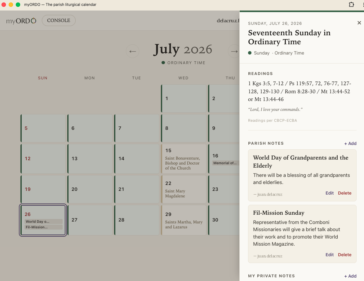Open July 8 day cell

point(184,128)
